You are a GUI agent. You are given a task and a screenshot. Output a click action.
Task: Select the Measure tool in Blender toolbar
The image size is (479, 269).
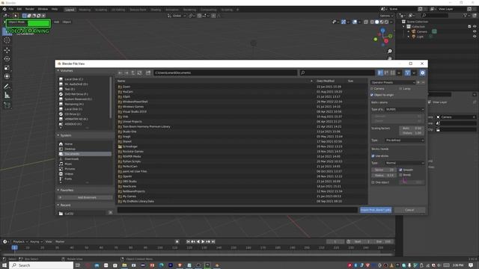pos(7,96)
